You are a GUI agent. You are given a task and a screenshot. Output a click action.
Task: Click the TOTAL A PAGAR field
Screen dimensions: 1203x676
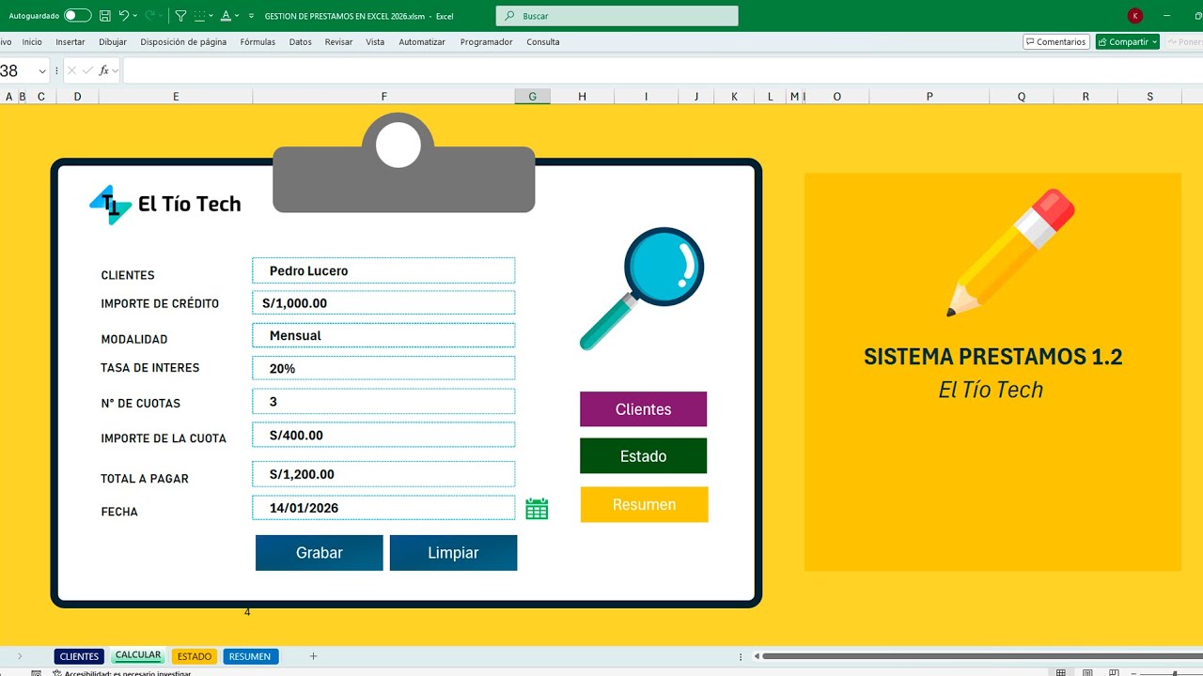[x=383, y=474]
